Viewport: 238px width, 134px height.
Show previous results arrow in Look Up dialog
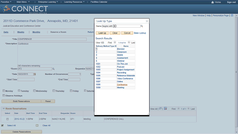point(115,42)
